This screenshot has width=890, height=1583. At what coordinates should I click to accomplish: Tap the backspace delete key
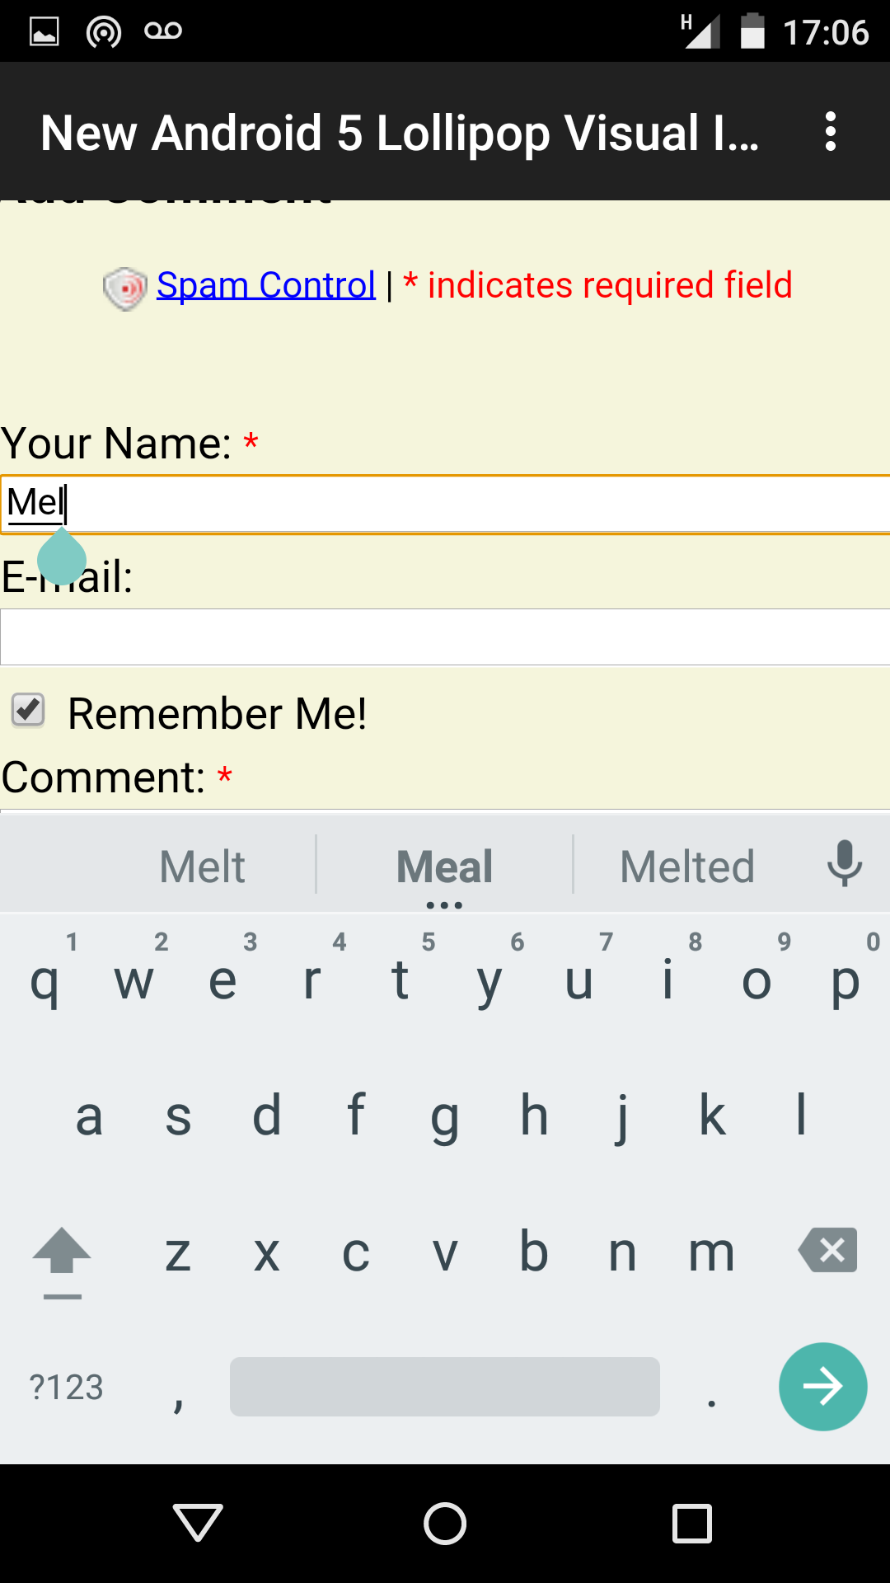pos(827,1250)
